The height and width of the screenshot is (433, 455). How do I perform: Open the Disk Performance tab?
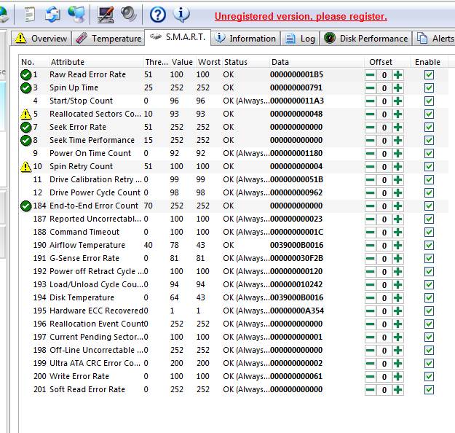point(365,39)
